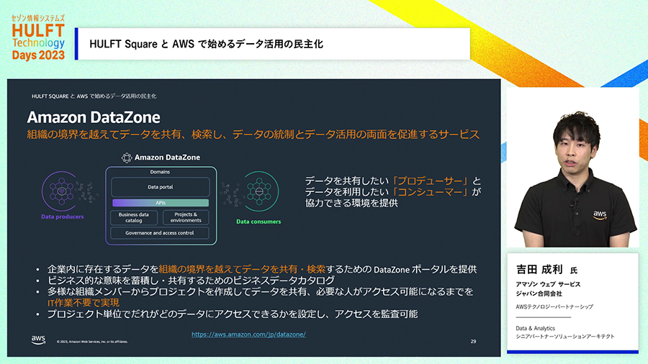The width and height of the screenshot is (648, 364).
Task: Select the Projects & environments box
Action: point(186,217)
